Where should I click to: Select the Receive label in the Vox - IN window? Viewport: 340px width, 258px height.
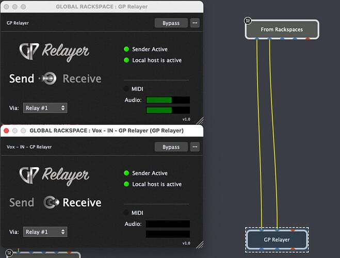[x=82, y=202]
